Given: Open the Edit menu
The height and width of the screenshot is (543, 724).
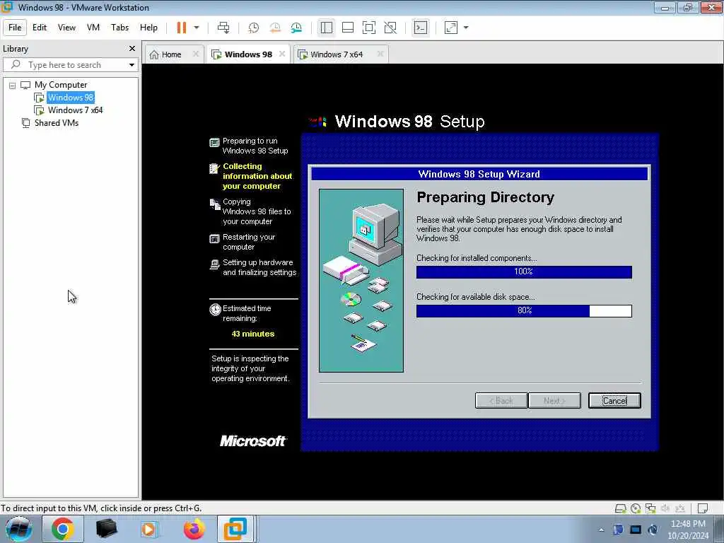Looking at the screenshot, I should 40,28.
